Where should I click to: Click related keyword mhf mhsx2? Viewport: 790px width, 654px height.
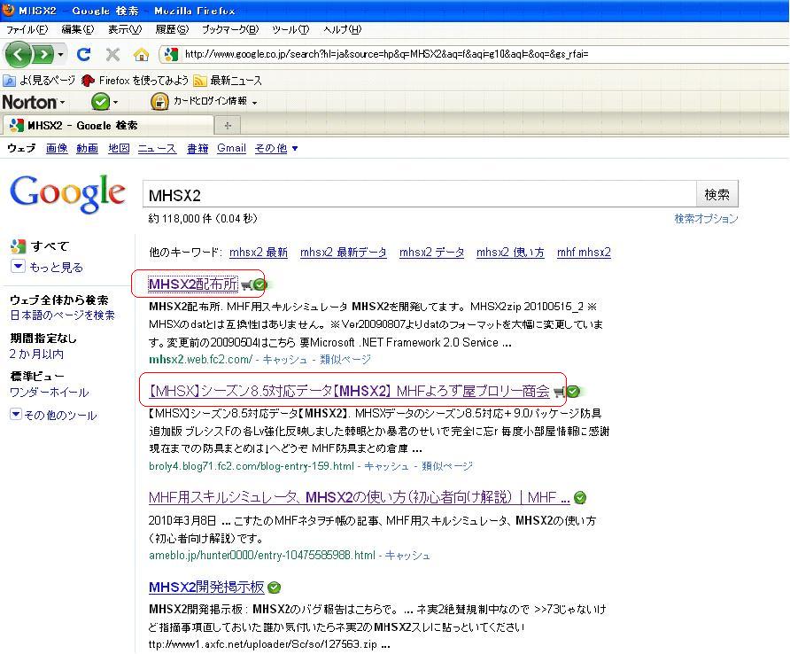584,253
